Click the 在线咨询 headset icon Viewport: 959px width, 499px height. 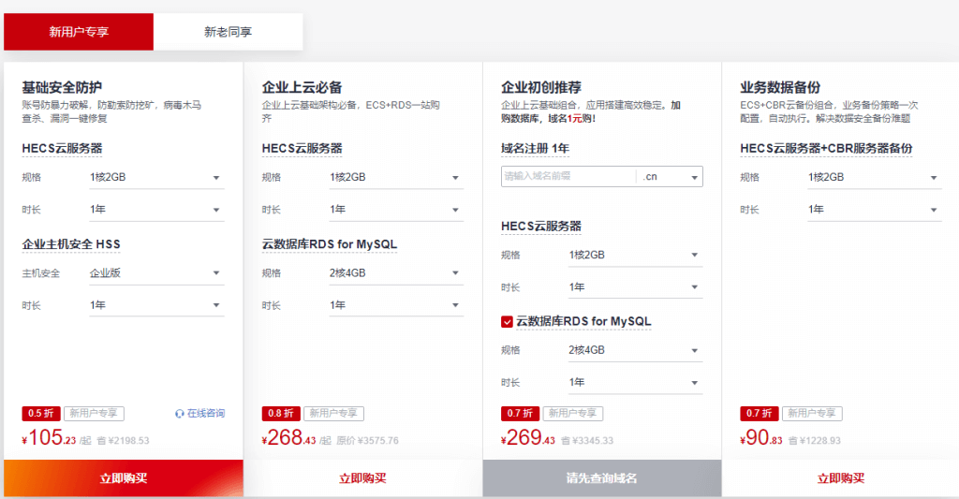(x=179, y=414)
